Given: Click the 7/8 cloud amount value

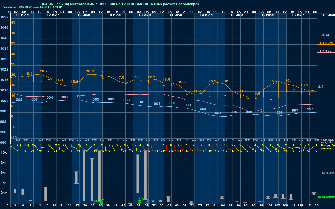Looking at the screenshot, I should click(x=125, y=140).
